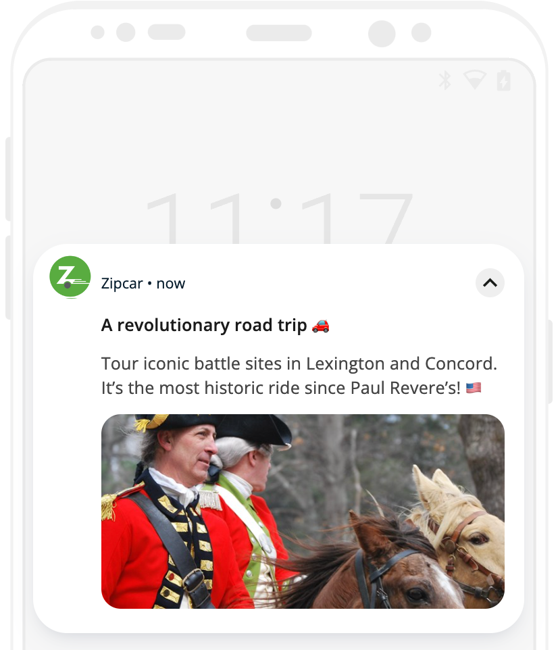Open the redcoat riders photo
This screenshot has height=650, width=558.
[x=303, y=511]
